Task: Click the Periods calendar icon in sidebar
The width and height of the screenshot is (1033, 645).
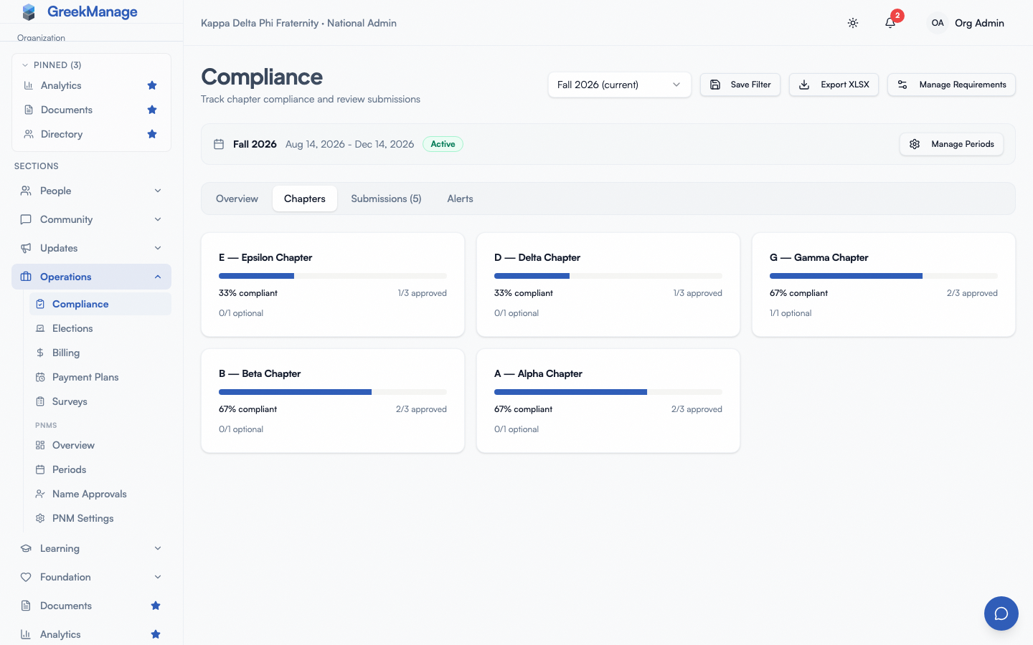Action: point(40,469)
